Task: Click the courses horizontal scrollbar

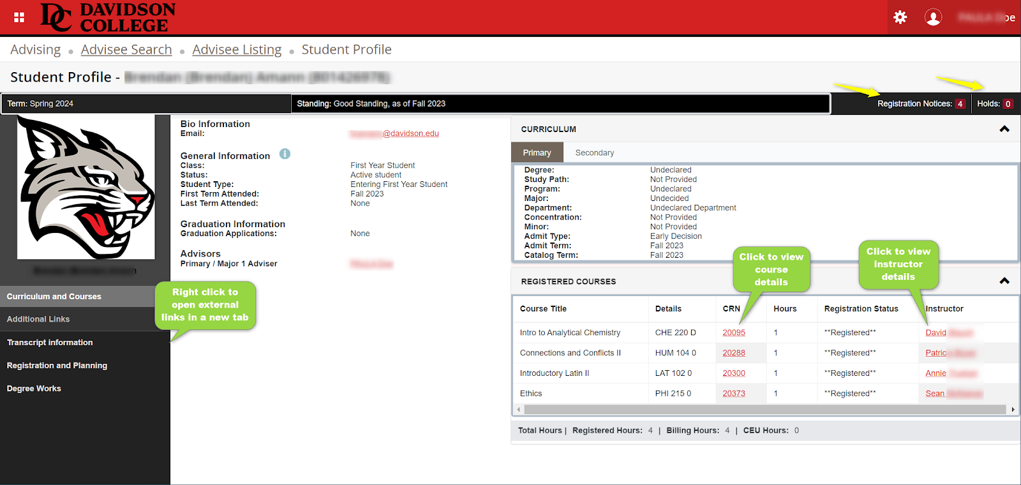Action: [x=765, y=410]
